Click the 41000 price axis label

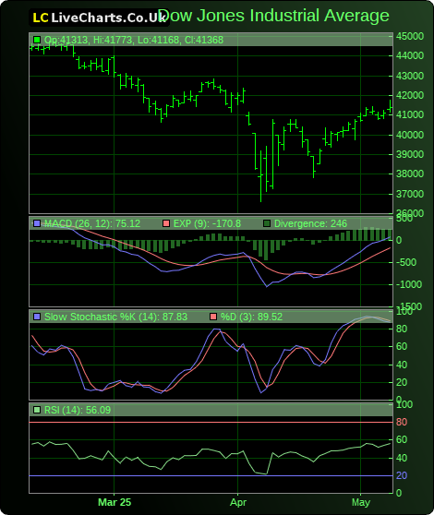410,114
